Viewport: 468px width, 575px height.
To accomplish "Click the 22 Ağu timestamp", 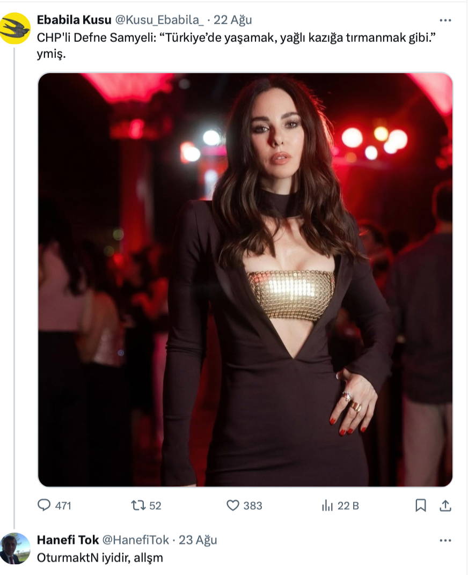I will point(232,20).
